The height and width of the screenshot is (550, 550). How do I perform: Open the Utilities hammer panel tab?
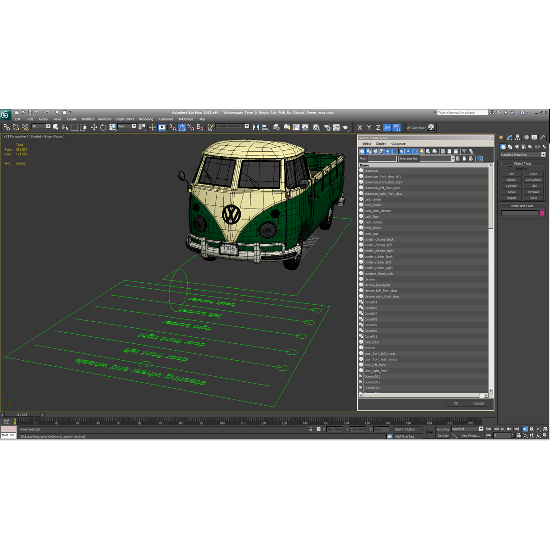coord(542,137)
